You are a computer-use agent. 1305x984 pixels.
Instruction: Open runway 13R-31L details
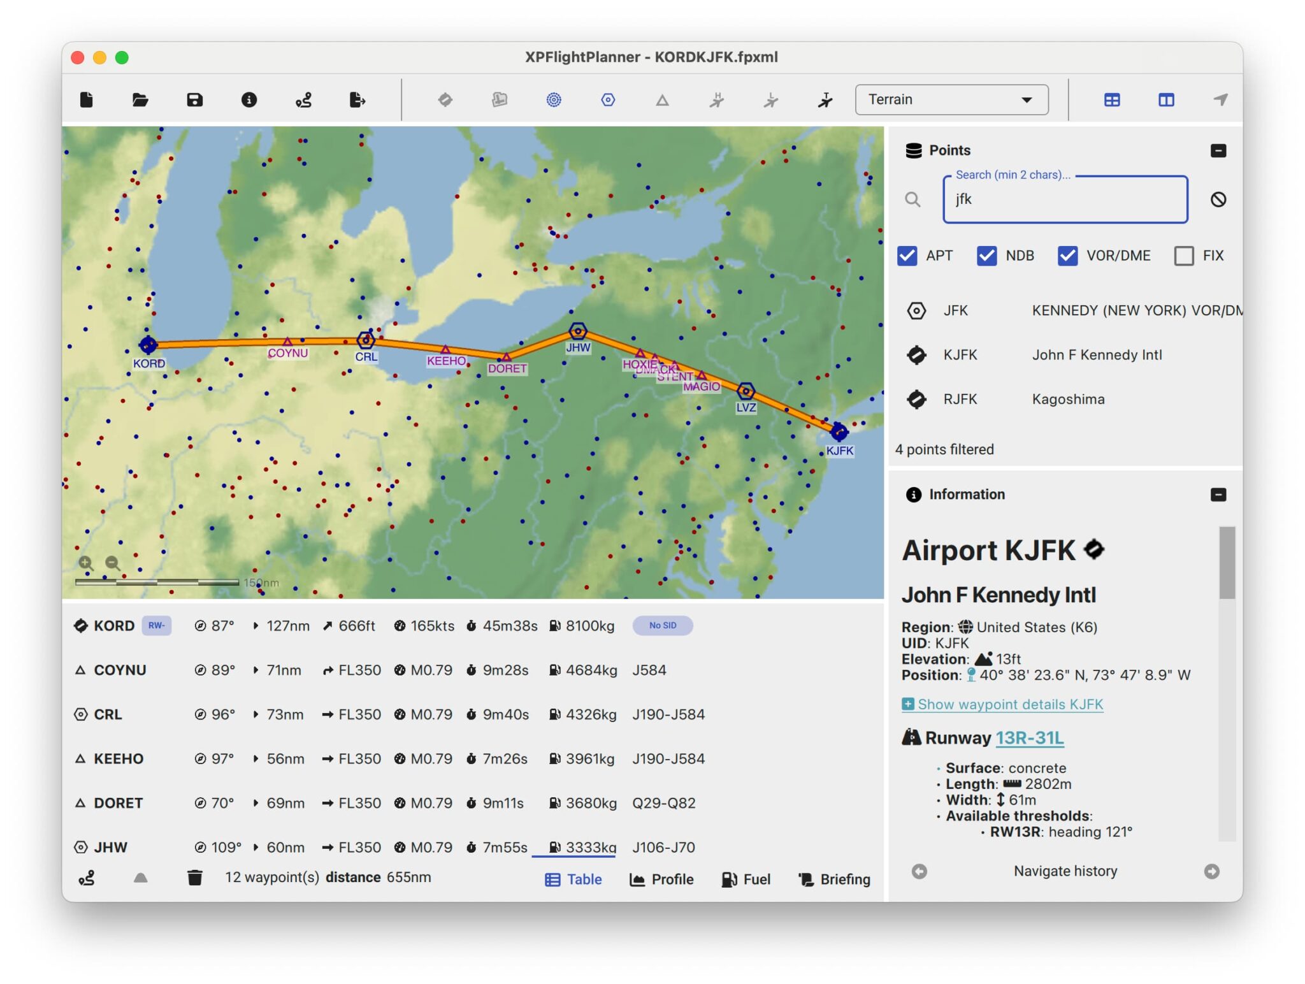point(1030,737)
